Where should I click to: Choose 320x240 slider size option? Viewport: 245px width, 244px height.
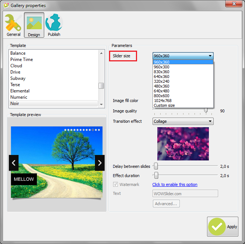[x=183, y=81]
